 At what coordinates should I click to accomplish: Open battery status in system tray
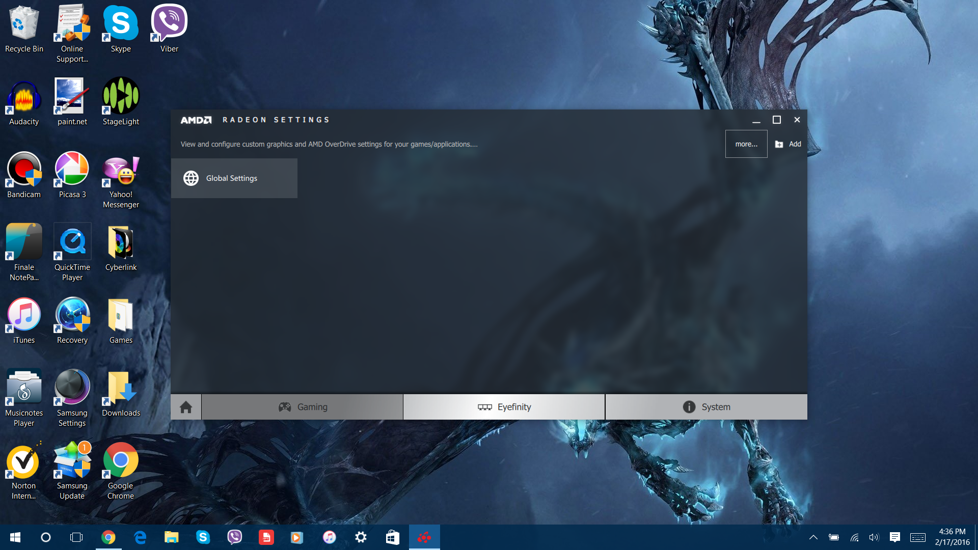click(x=834, y=537)
